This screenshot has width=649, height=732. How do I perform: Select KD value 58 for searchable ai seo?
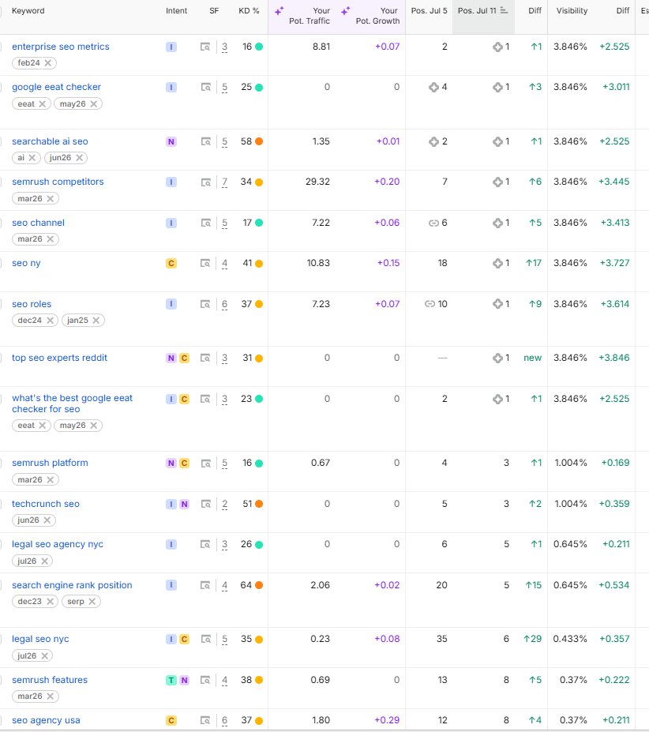click(x=246, y=141)
